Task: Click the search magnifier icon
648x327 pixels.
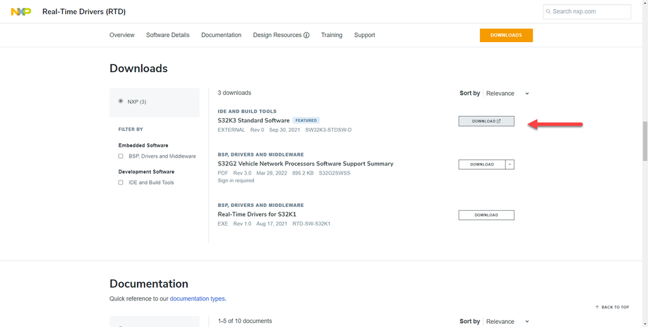Action: 548,12
